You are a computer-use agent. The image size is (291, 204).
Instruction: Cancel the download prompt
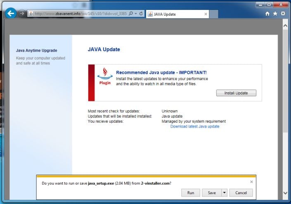click(x=241, y=193)
